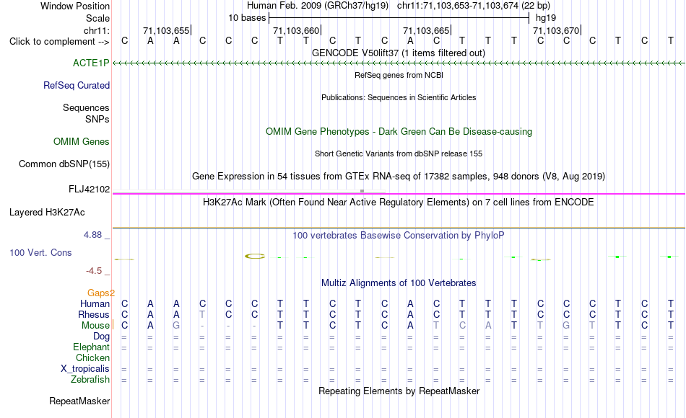This screenshot has width=686, height=418.
Task: Click the GTEx Gene Expression track title
Action: tap(399, 176)
